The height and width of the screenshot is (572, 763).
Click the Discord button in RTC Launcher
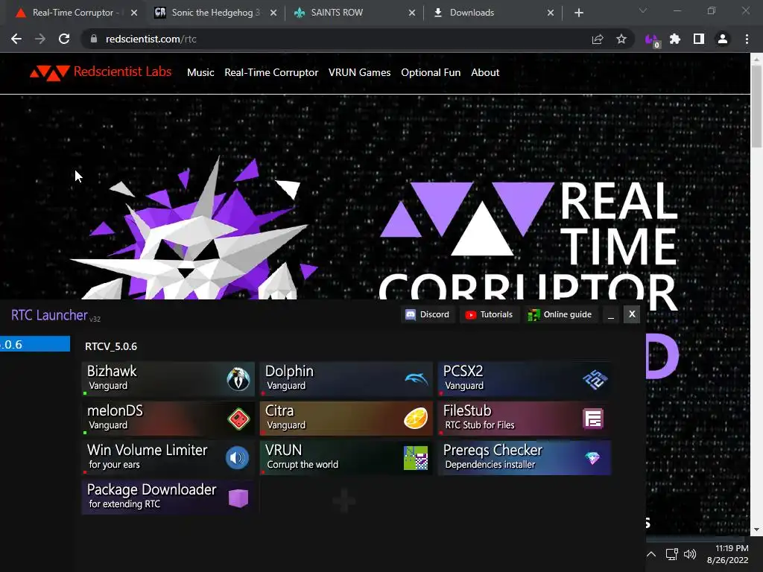coord(428,315)
